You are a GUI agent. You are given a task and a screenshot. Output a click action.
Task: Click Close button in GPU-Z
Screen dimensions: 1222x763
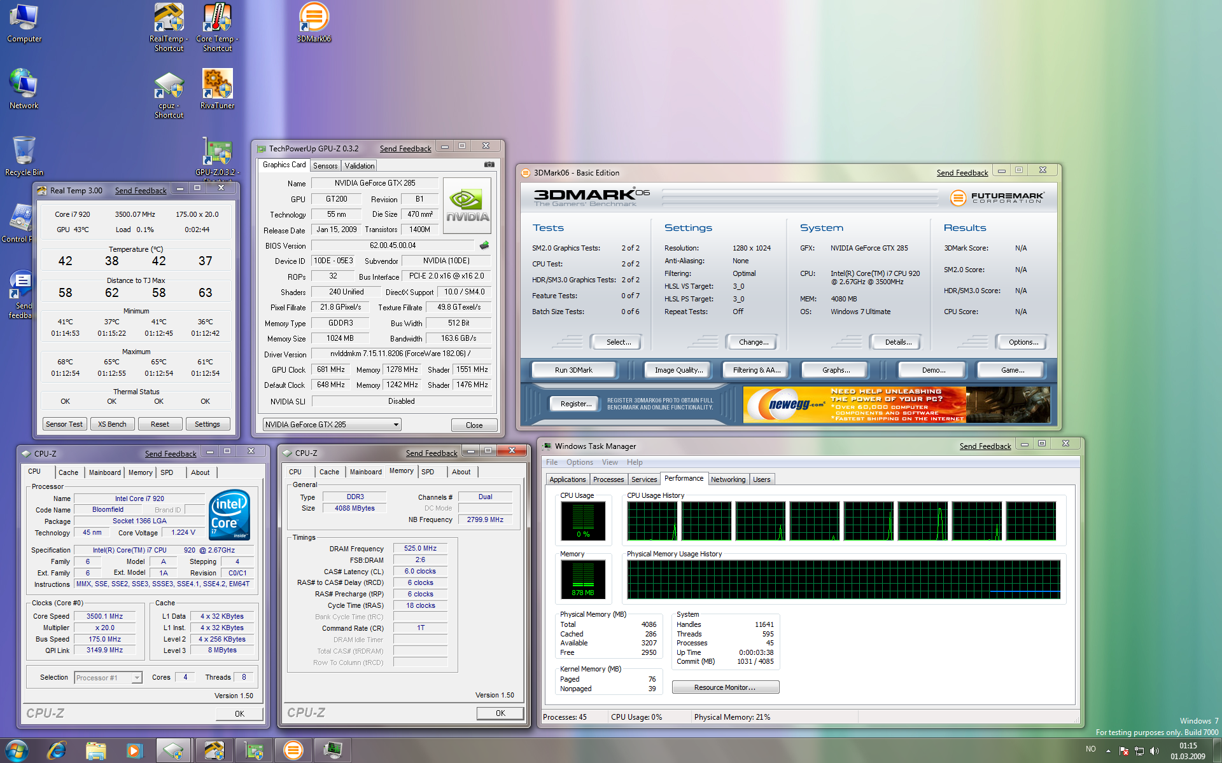click(474, 425)
